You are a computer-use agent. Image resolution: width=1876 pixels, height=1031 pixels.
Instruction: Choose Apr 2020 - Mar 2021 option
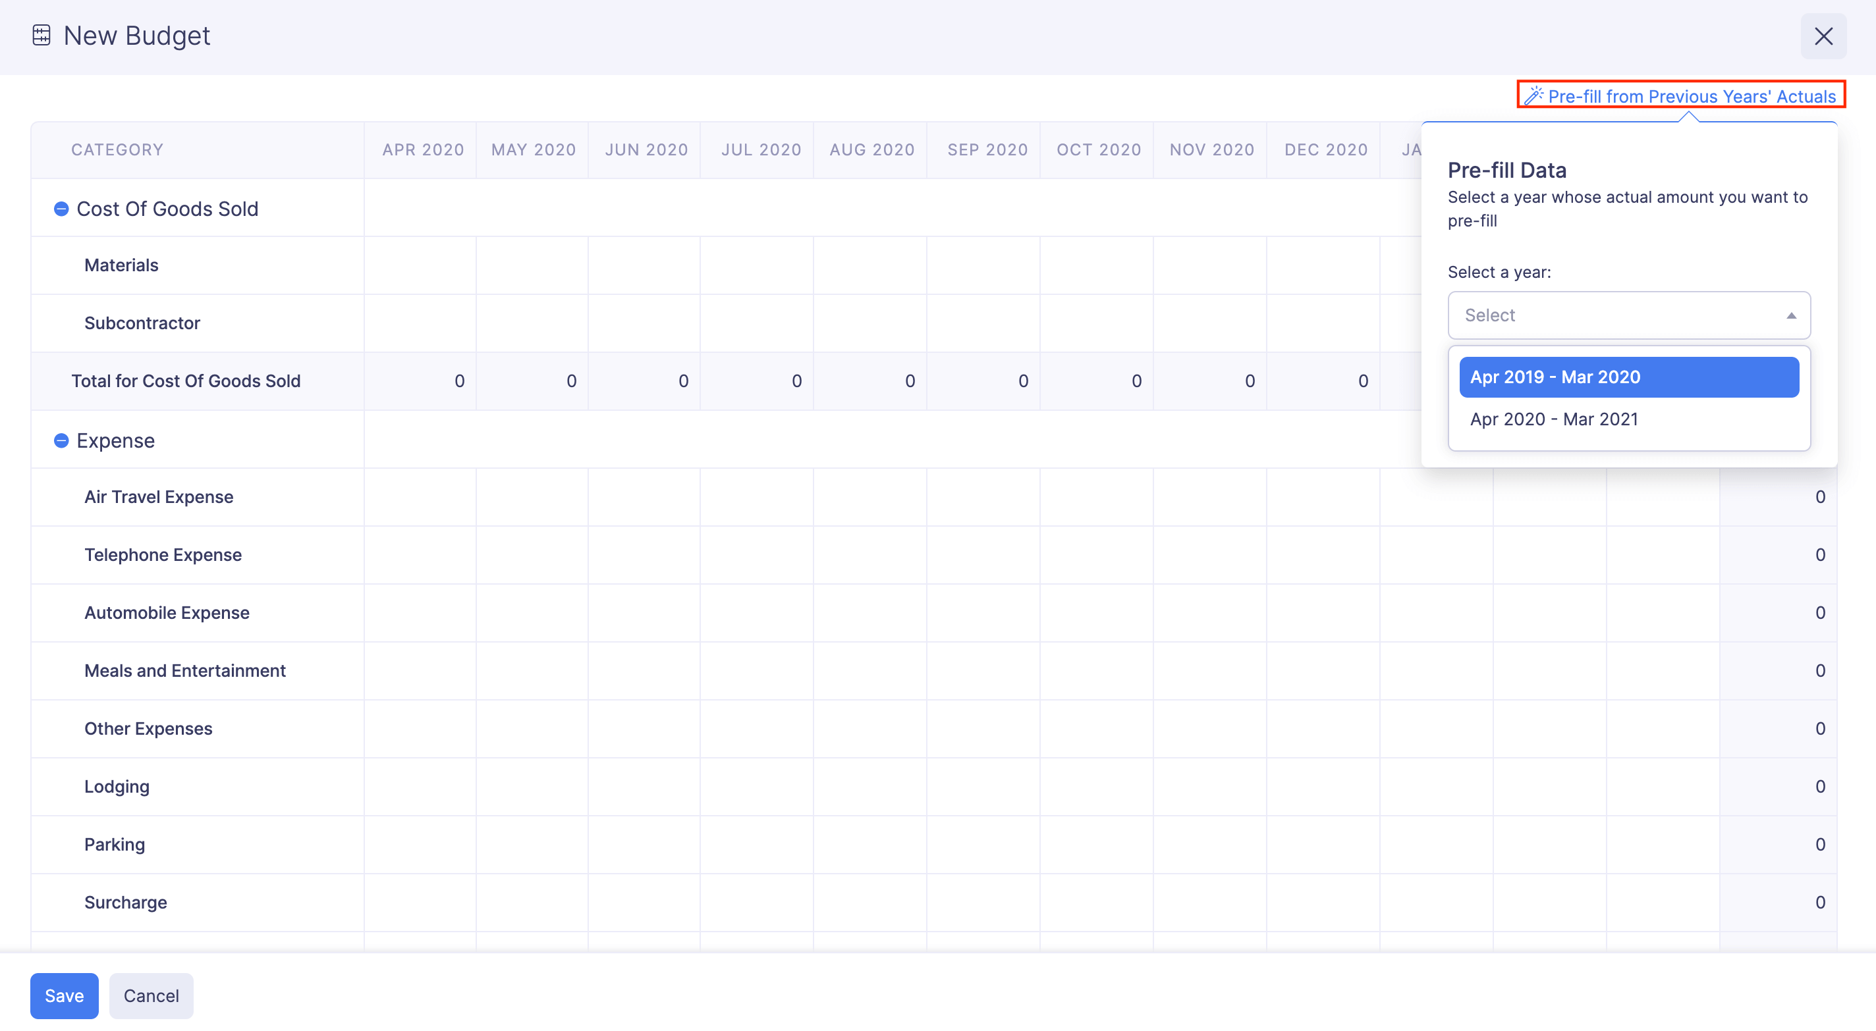coord(1628,419)
